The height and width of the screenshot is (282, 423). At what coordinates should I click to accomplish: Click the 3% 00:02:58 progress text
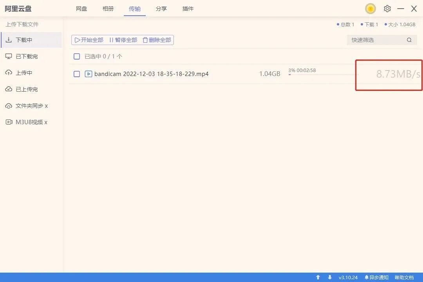[302, 70]
